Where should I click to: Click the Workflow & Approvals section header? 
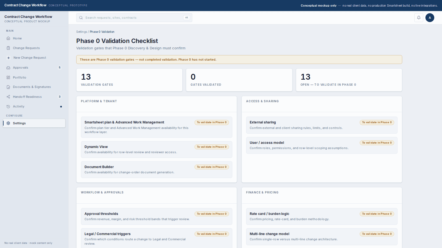[x=102, y=193]
